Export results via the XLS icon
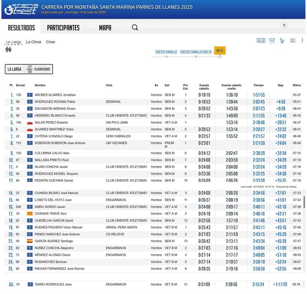The width and height of the screenshot is (307, 294). coord(261,41)
